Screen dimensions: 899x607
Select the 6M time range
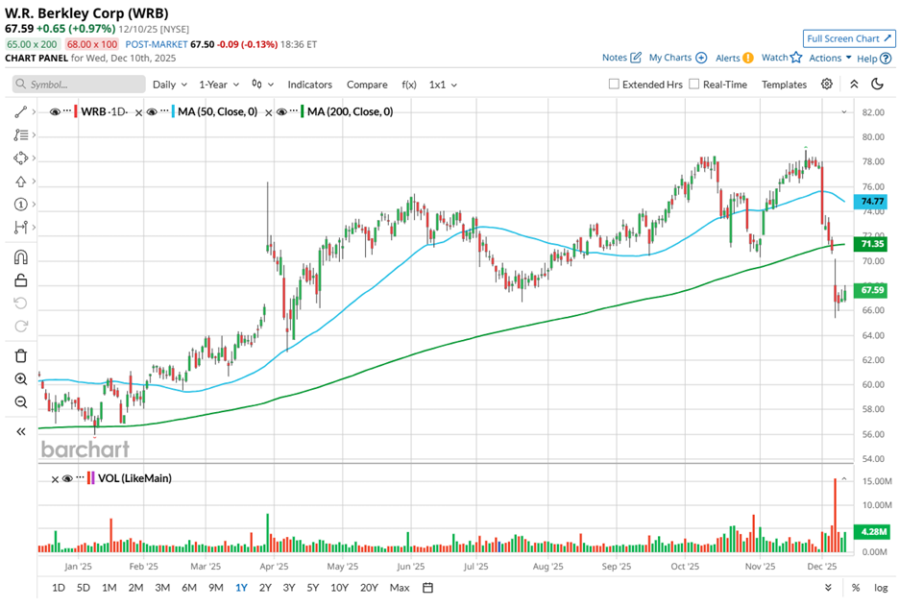click(188, 588)
